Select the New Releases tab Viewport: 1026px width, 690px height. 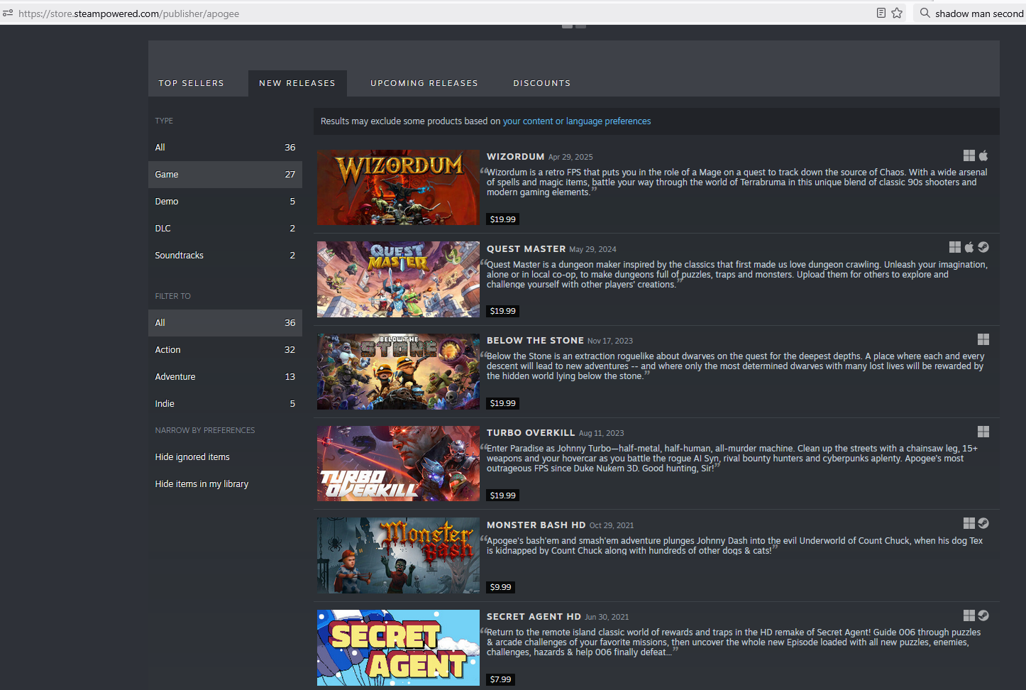pos(297,83)
